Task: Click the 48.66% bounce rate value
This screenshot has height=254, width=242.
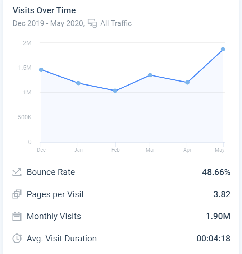Action: pos(216,172)
